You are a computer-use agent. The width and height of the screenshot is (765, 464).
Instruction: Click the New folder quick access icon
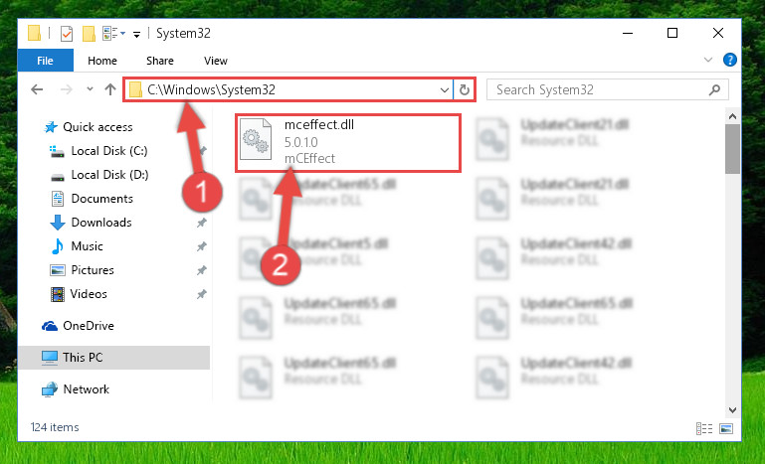pyautogui.click(x=89, y=33)
